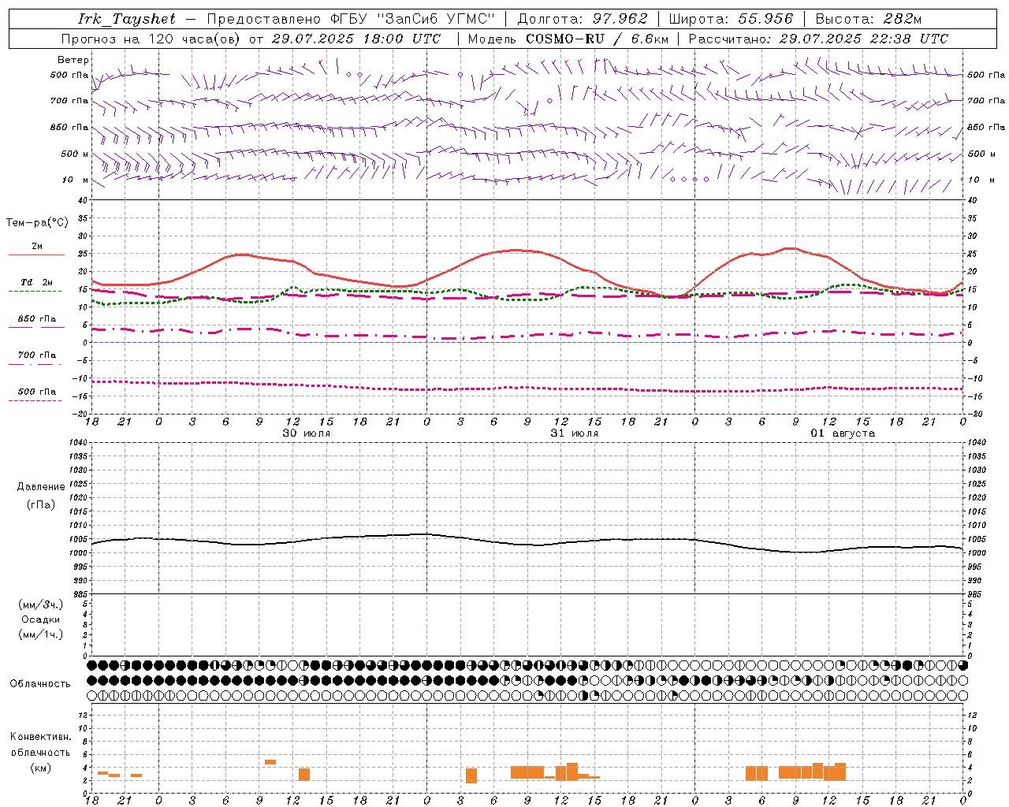
Task: Click the left-axis 1040 pressure value
Action: [x=78, y=442]
